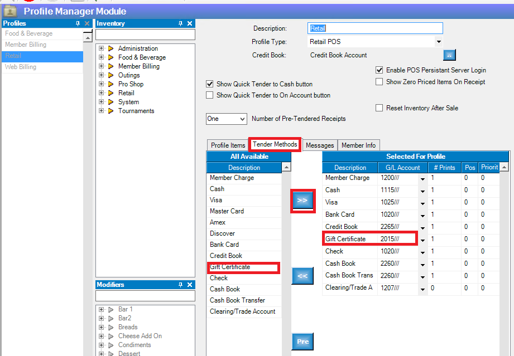Click the Pro Shop folder arrow icon
This screenshot has width=514, height=356.
point(111,84)
